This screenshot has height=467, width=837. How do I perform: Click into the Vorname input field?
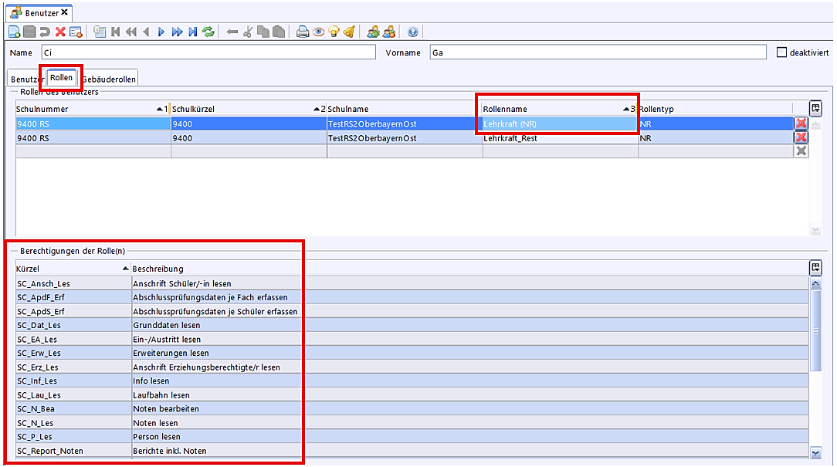pos(598,52)
